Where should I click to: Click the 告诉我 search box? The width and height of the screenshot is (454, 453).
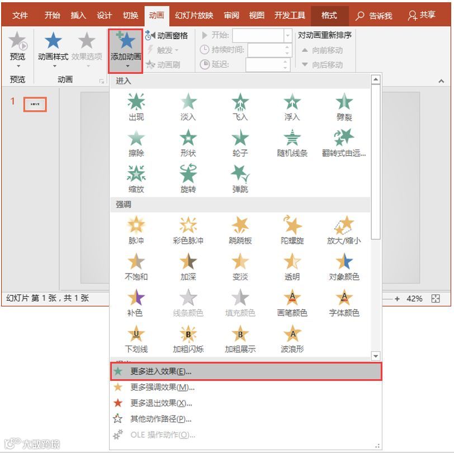374,15
